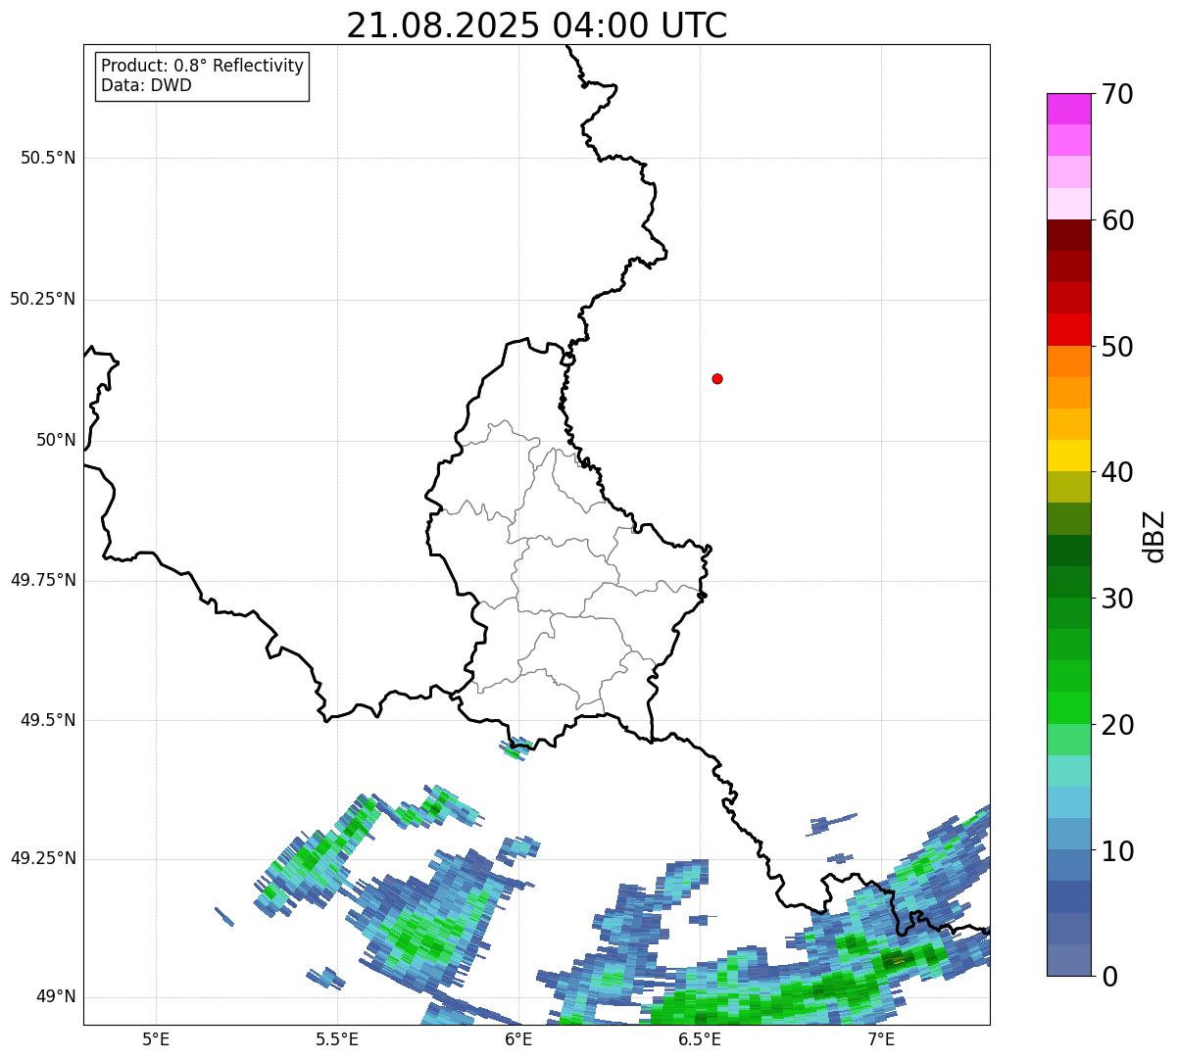Click the bright red swatch above 50
Viewport: 1178px width, 1059px height.
1068,329
